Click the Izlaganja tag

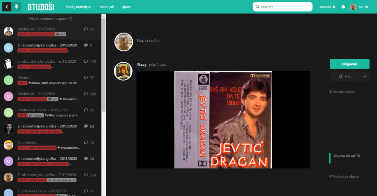pyautogui.click(x=36, y=115)
